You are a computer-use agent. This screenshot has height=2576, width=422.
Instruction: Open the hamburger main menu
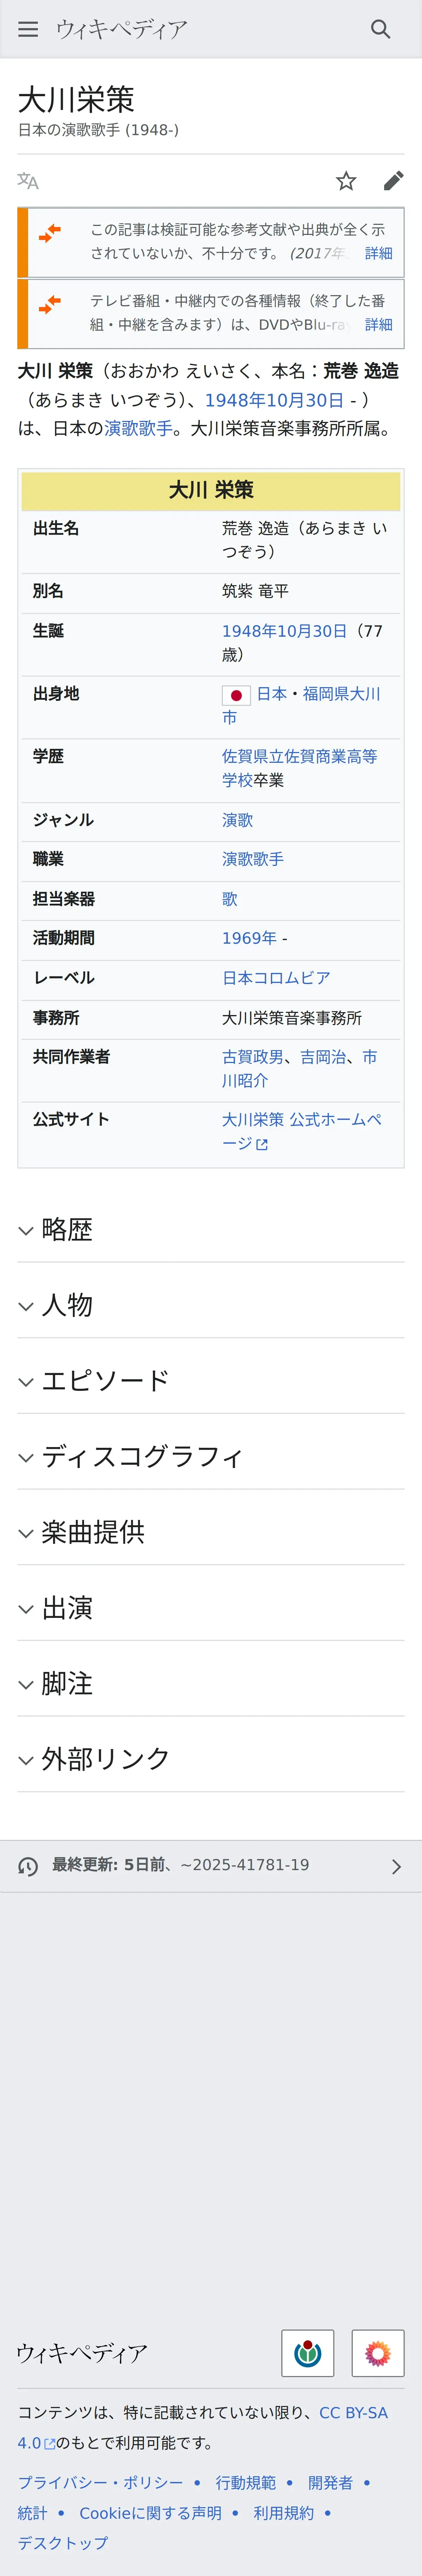pyautogui.click(x=28, y=29)
